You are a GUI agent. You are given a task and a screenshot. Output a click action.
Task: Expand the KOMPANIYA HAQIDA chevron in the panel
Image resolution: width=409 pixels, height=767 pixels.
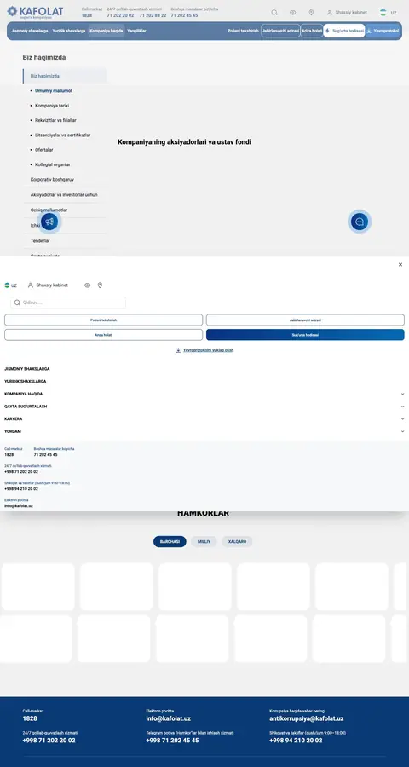tap(403, 394)
